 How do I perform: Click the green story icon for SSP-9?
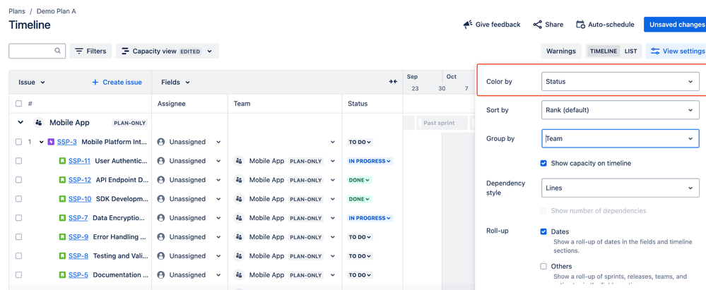click(63, 237)
